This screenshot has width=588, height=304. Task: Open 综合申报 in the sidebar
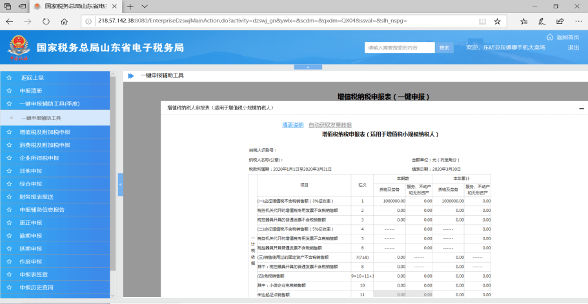pos(55,184)
